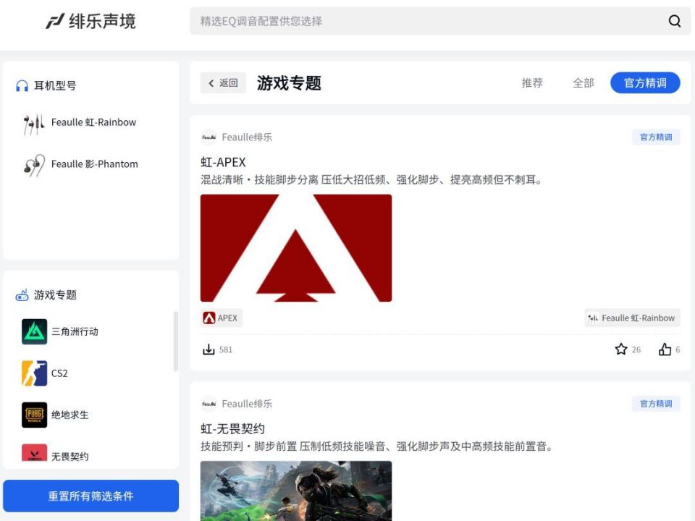Filter by 绝地求生 label
Image resolution: width=695 pixels, height=521 pixels.
click(70, 415)
